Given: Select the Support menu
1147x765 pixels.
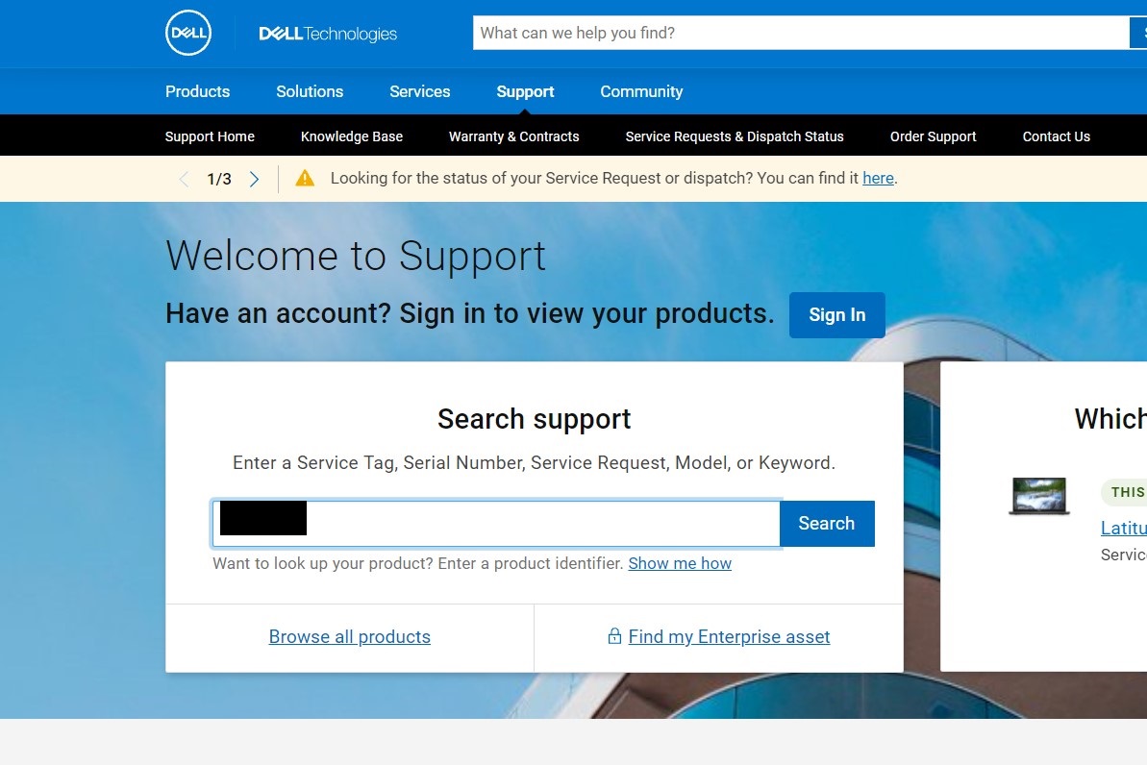Looking at the screenshot, I should [x=525, y=91].
